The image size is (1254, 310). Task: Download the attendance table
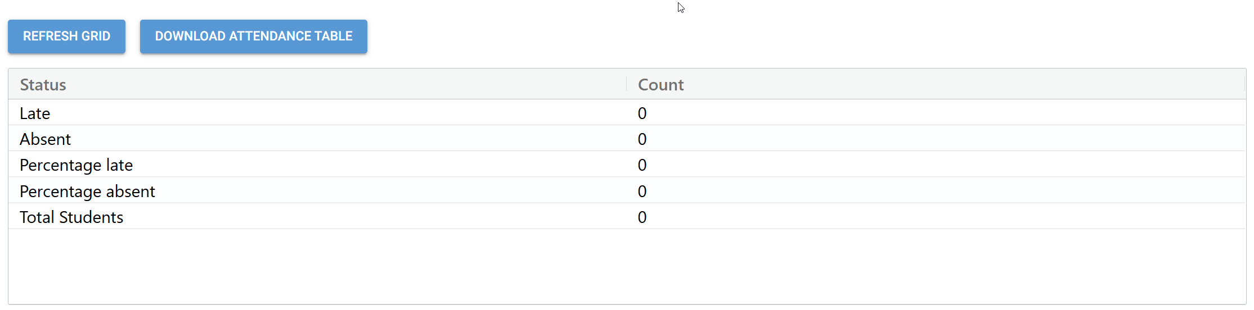(x=253, y=37)
